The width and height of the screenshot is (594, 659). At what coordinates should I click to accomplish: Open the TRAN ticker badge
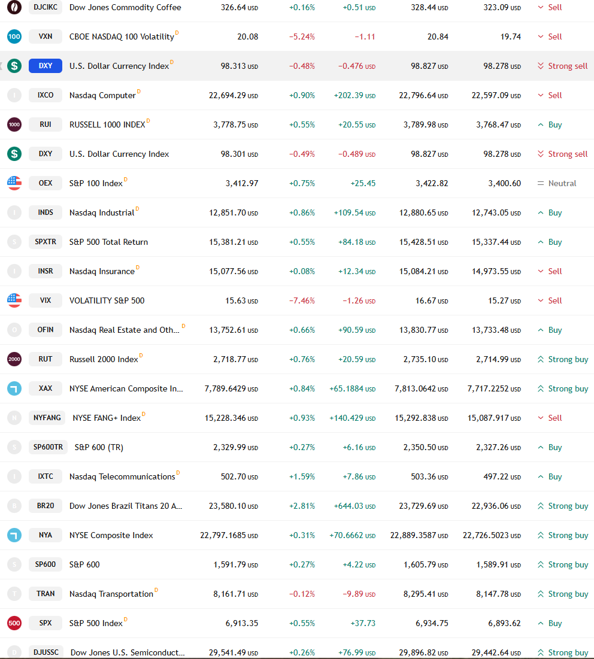click(x=46, y=594)
